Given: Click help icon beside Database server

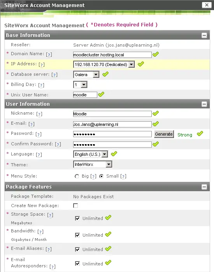Looking at the screenshot, I should (54, 75).
